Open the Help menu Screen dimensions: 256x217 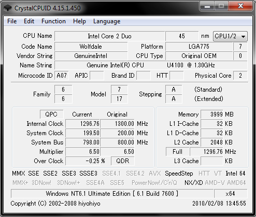79,21
